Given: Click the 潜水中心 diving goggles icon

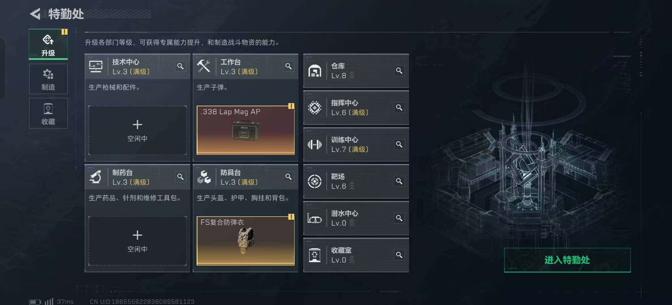Looking at the screenshot, I should pyautogui.click(x=315, y=218).
